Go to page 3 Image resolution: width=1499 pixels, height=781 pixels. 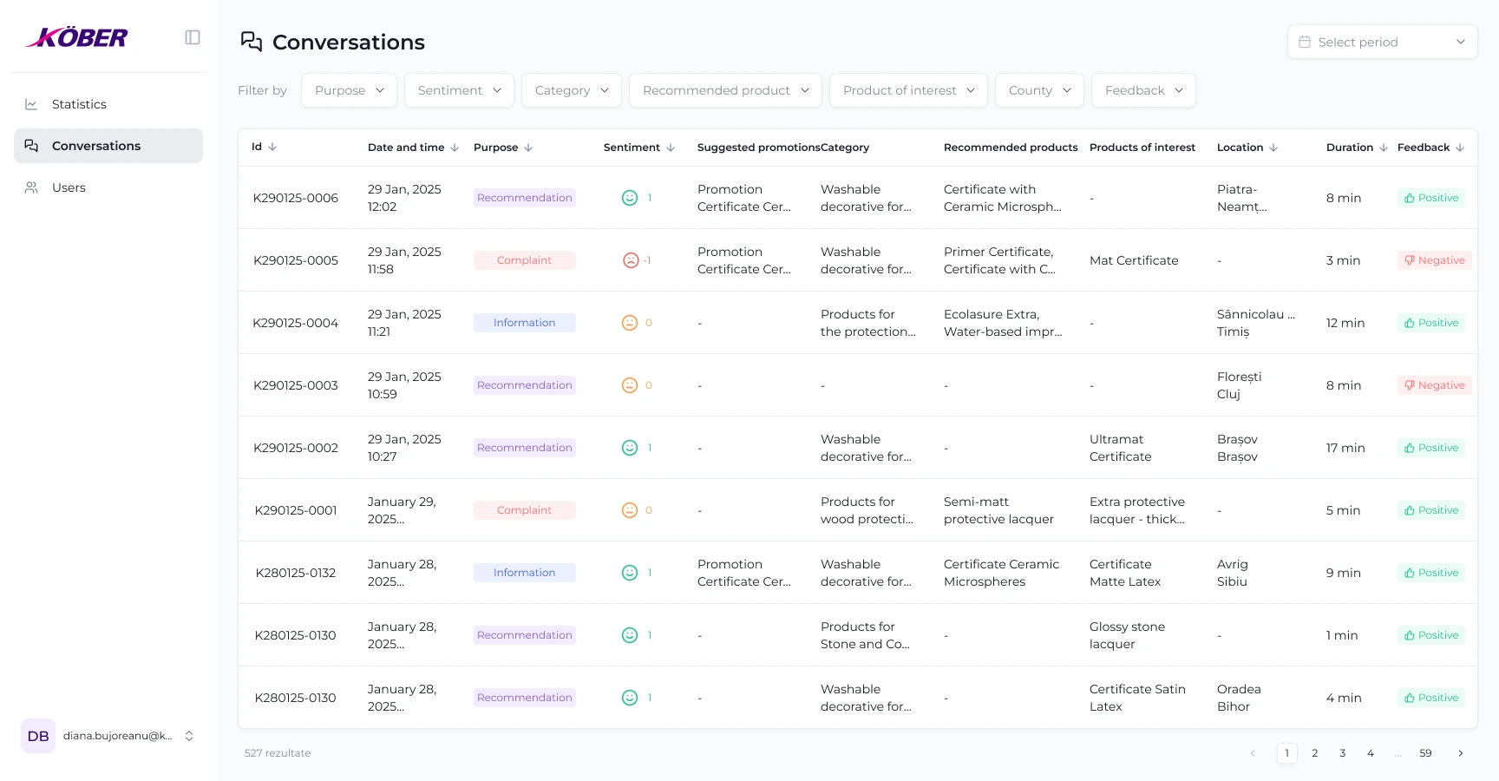tap(1343, 753)
